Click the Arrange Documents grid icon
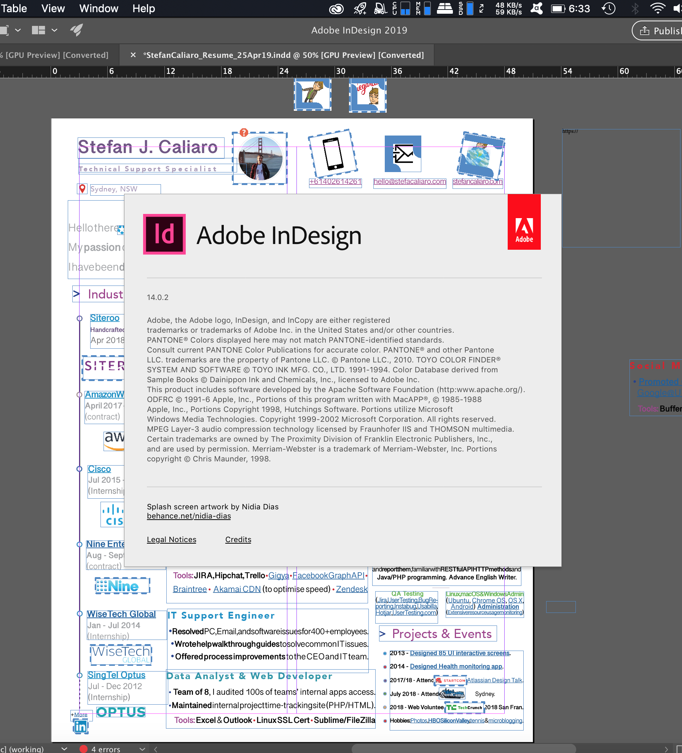 (38, 30)
